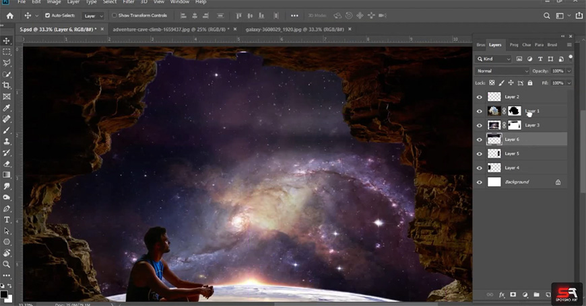This screenshot has height=306, width=586.
Task: Select the Polygonal Lasso tool
Action: point(6,63)
